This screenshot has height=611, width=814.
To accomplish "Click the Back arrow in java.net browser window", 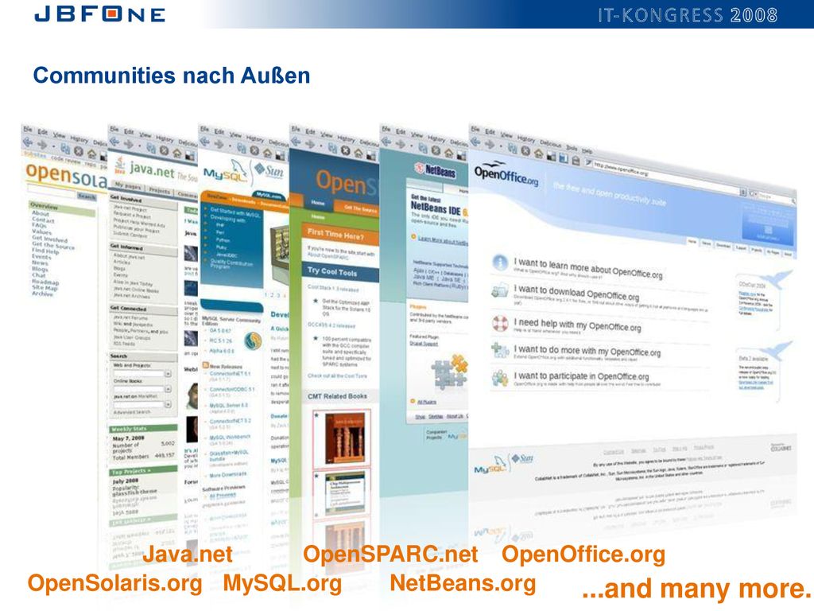I will click(114, 142).
